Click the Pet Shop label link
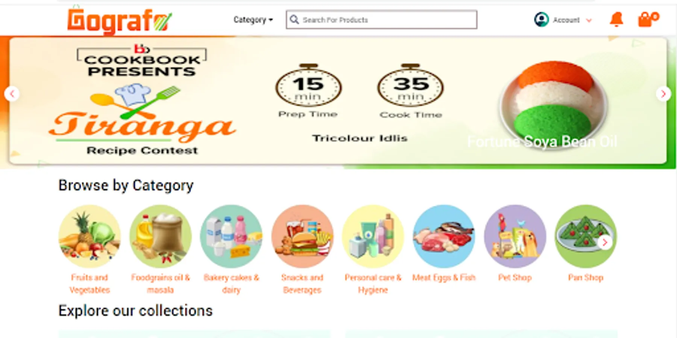Image resolution: width=677 pixels, height=338 pixels. [x=515, y=278]
